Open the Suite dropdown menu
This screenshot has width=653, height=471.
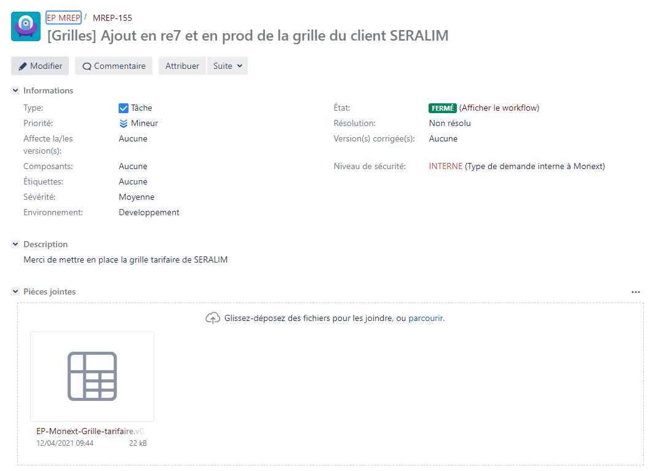228,66
